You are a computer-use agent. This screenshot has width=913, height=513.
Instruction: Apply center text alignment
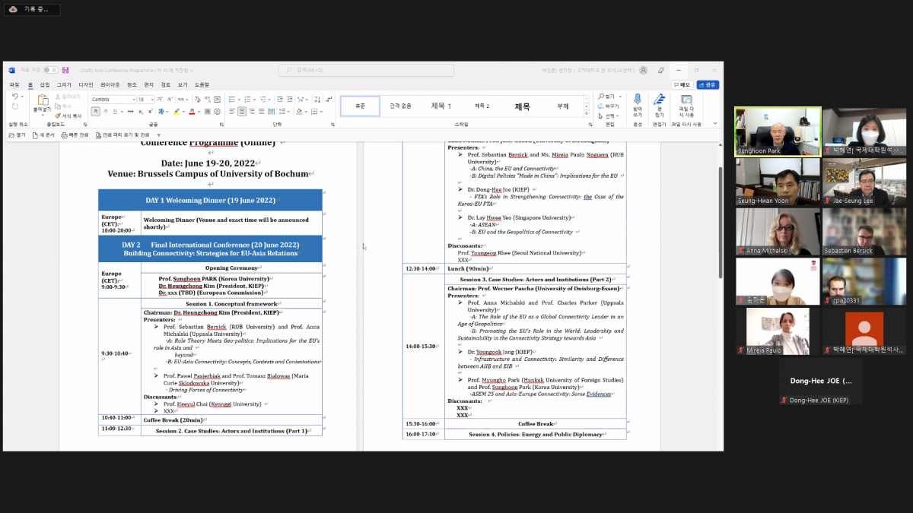pyautogui.click(x=242, y=111)
